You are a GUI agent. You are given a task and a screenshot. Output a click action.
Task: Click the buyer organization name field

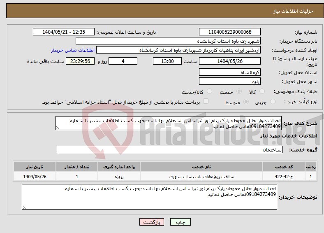[168, 41]
